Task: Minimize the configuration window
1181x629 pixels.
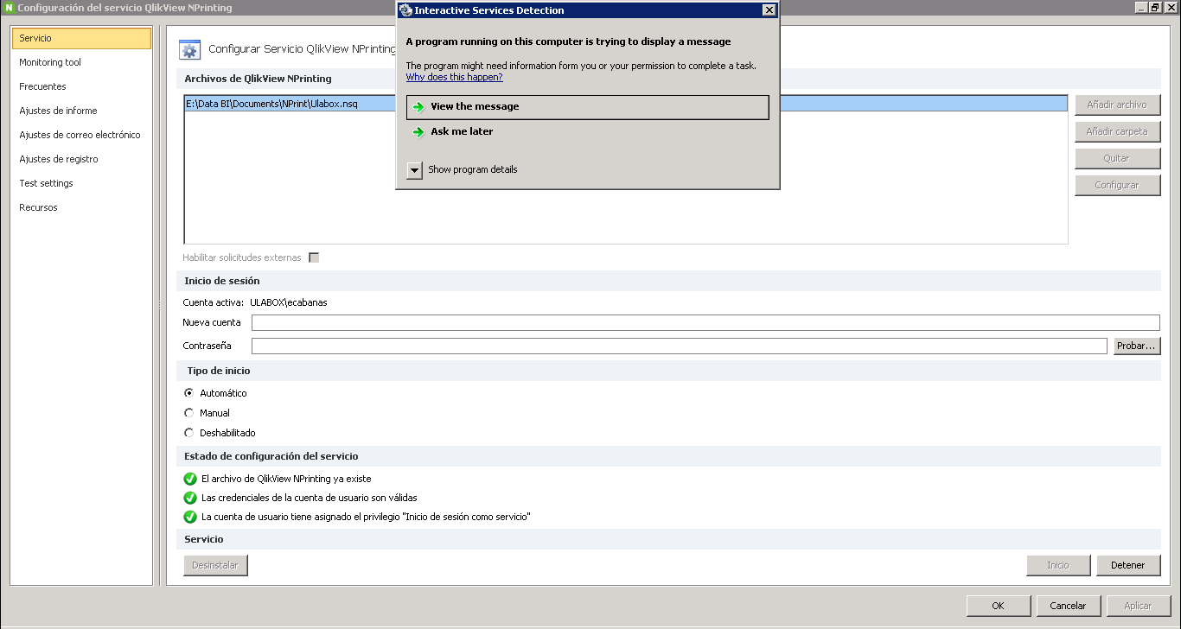Action: tap(1141, 7)
